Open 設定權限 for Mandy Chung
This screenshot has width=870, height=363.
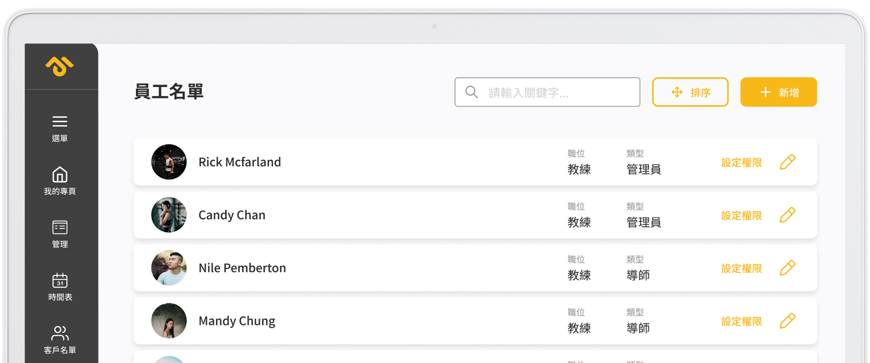click(741, 321)
